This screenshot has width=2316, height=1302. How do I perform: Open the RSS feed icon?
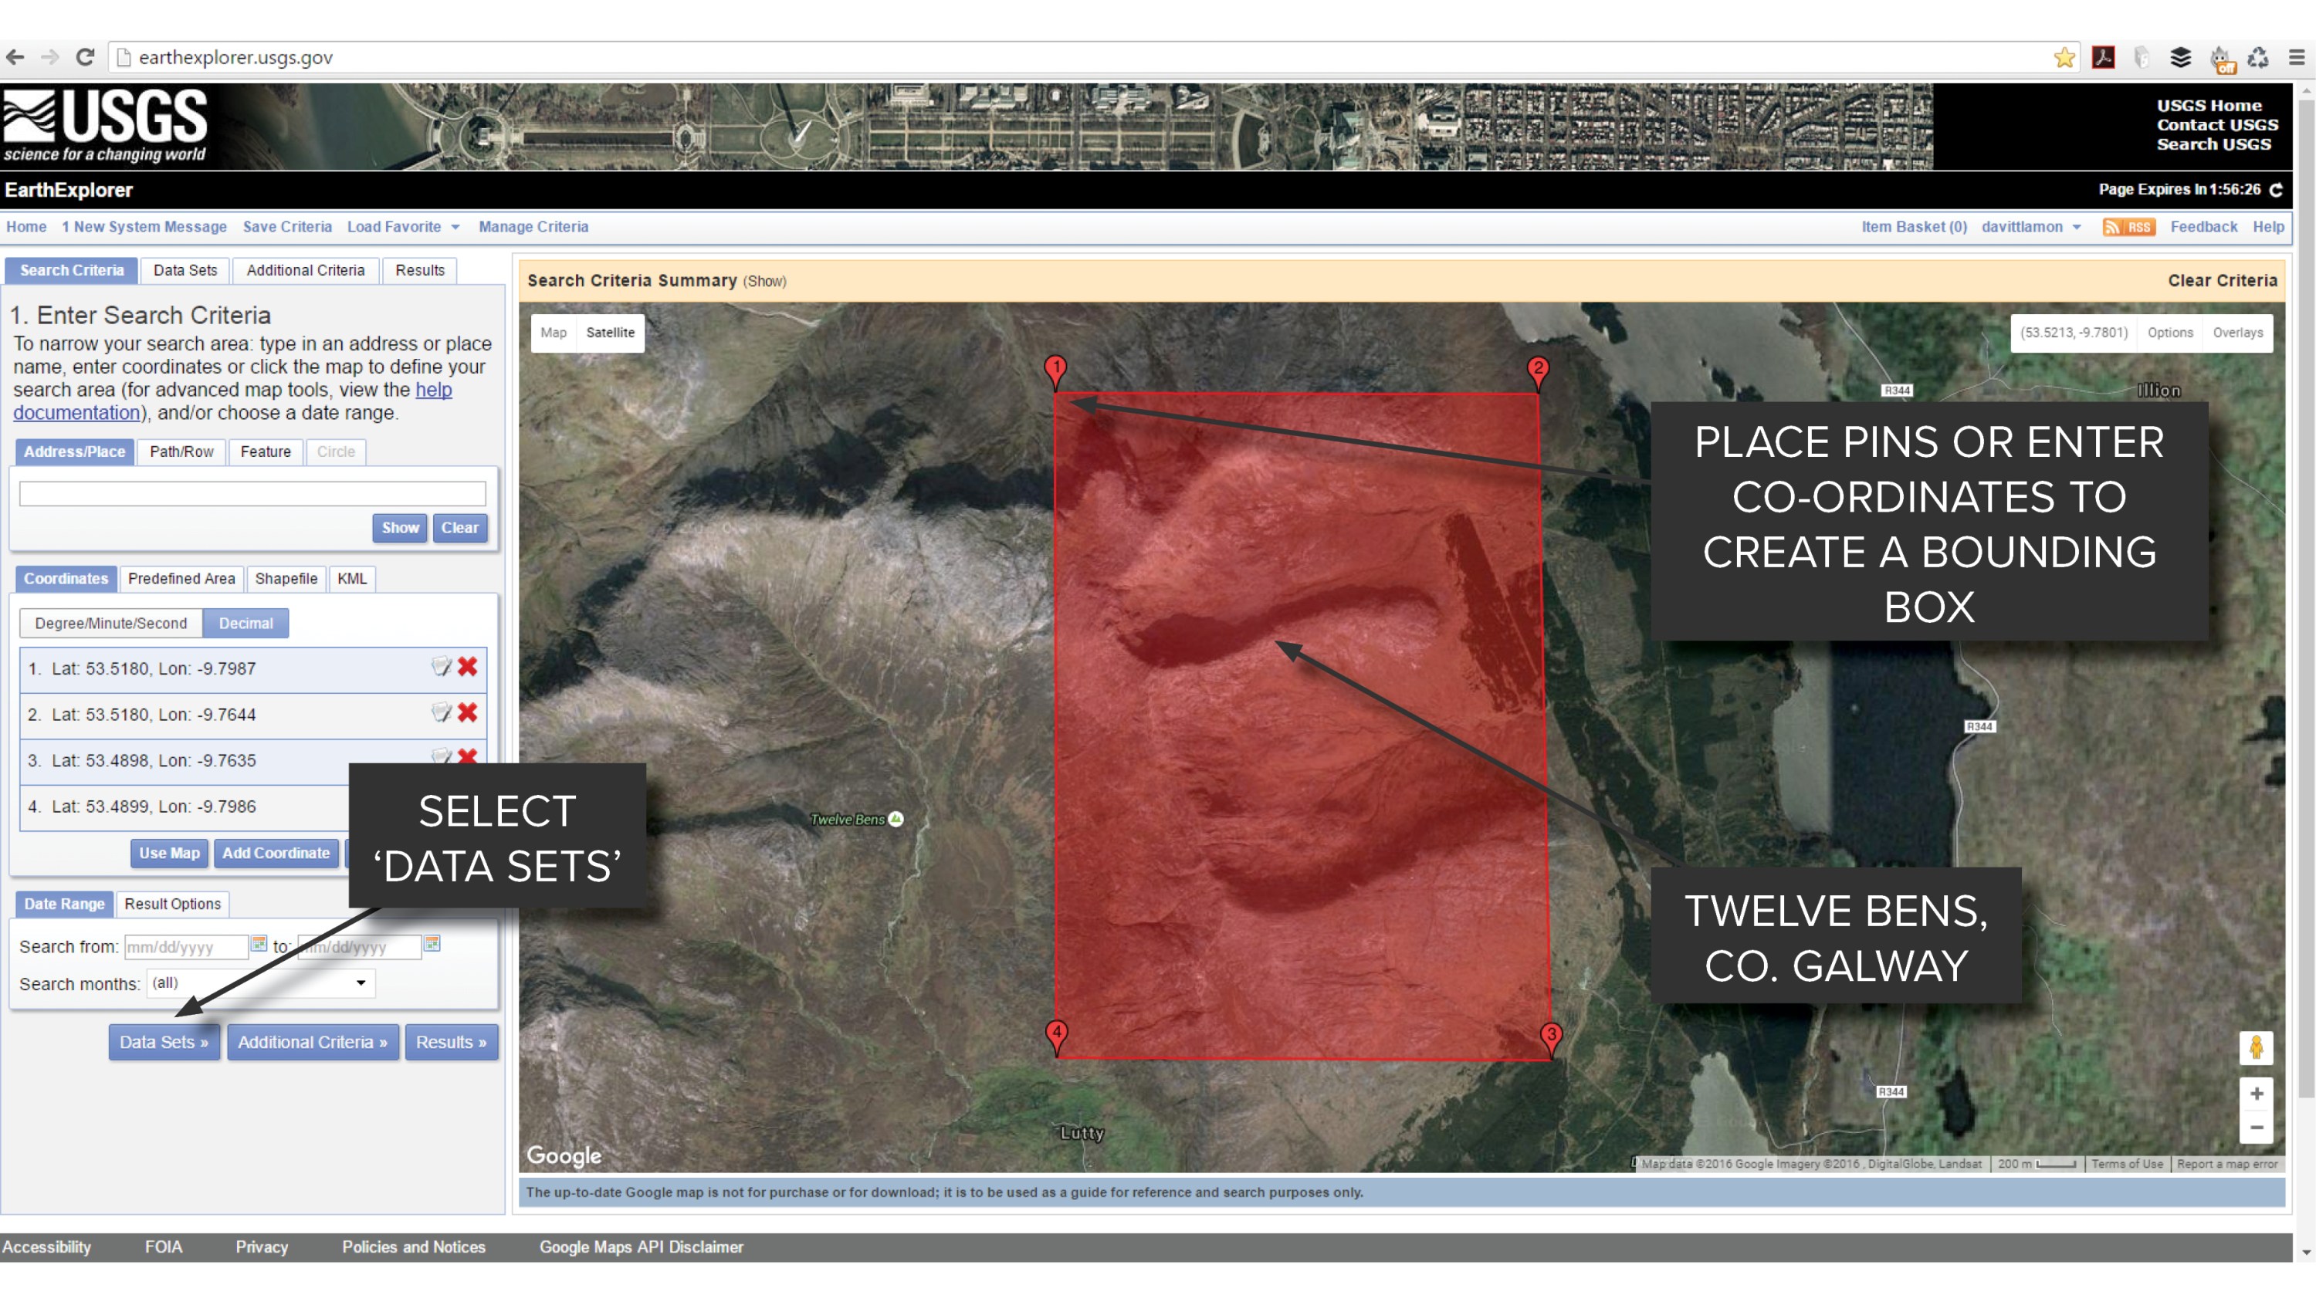coord(2128,226)
